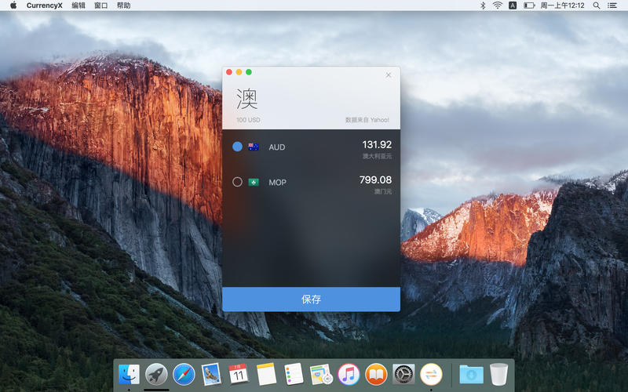This screenshot has height=392, width=628.
Task: Click the 数据来自 Yahoo! source label
Action: click(x=367, y=120)
